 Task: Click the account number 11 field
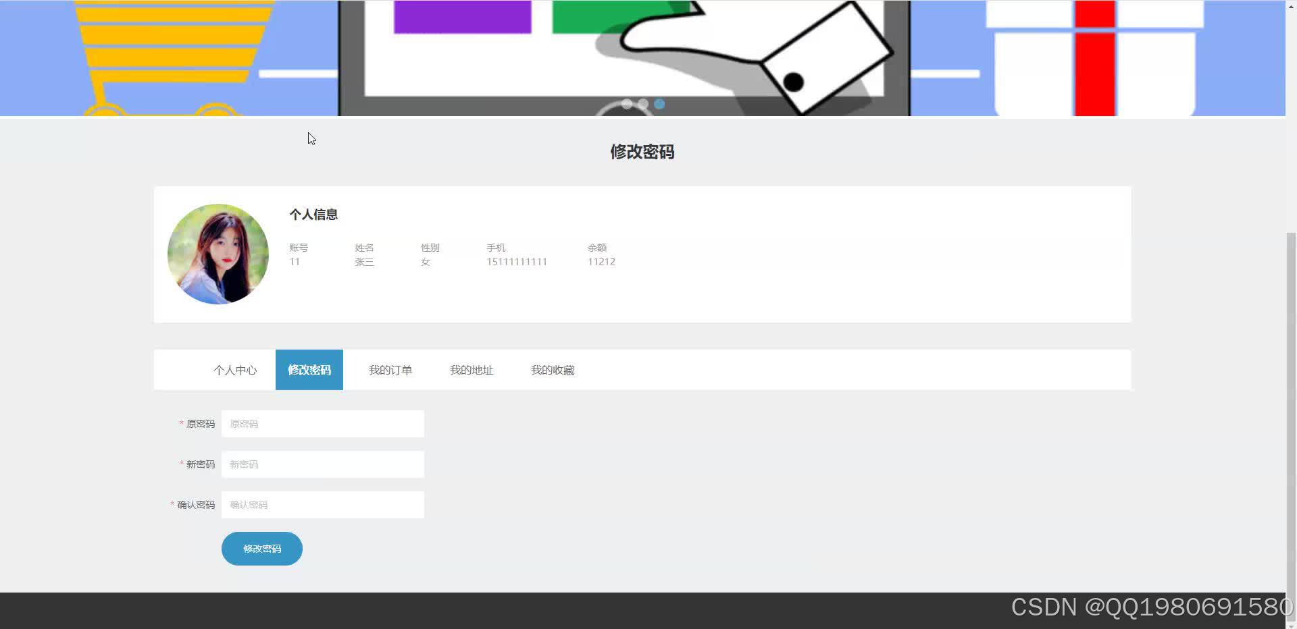(295, 261)
